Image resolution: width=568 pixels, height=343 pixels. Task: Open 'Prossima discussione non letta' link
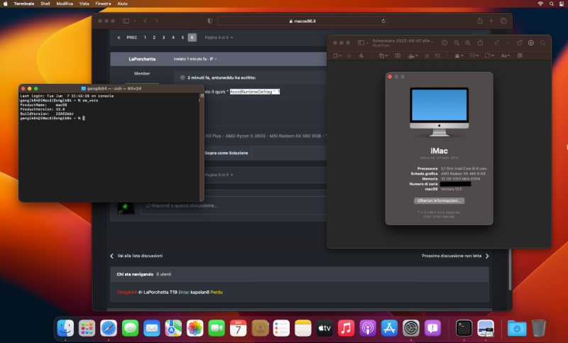pyautogui.click(x=455, y=256)
